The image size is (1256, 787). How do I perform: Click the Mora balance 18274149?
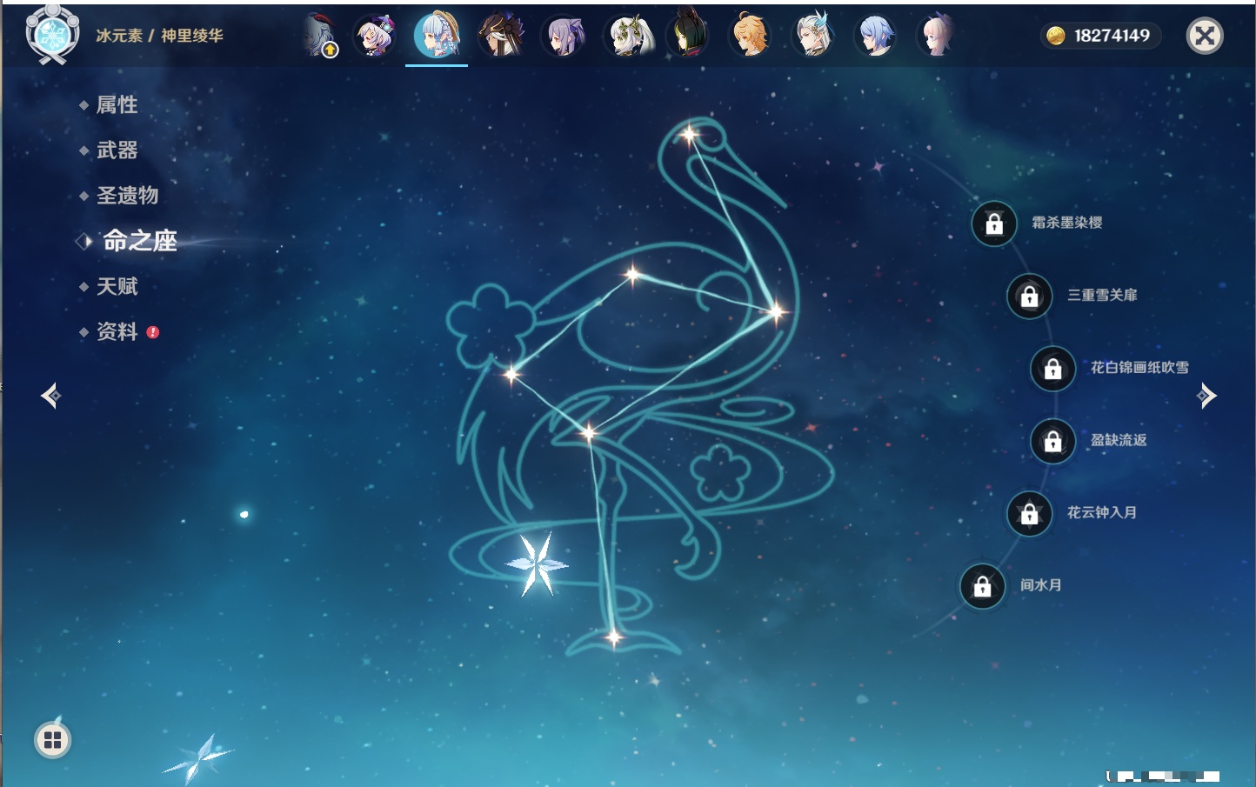[1112, 36]
